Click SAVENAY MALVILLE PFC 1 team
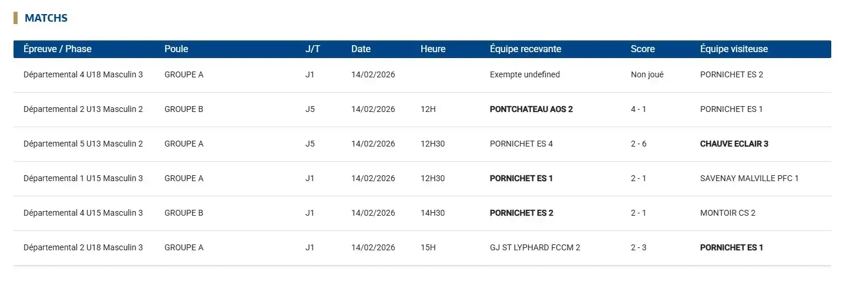Image resolution: width=843 pixels, height=296 pixels. point(749,179)
